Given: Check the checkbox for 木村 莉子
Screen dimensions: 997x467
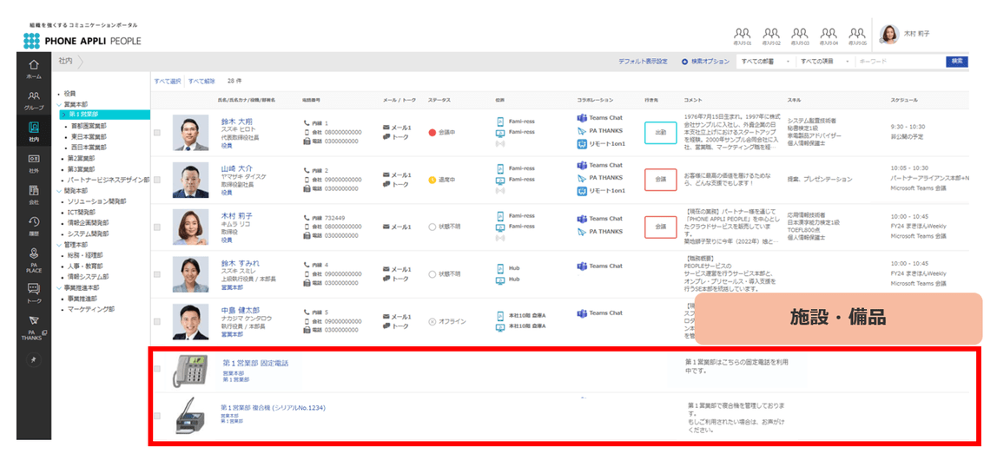Looking at the screenshot, I should (x=157, y=227).
